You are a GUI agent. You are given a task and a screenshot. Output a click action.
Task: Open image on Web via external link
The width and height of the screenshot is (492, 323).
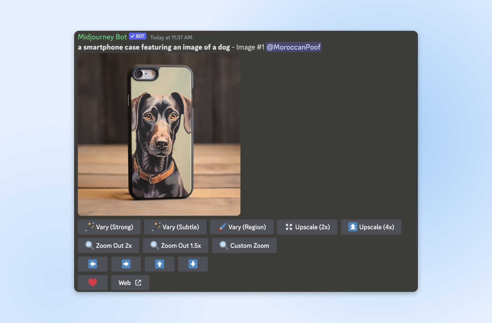(x=130, y=283)
